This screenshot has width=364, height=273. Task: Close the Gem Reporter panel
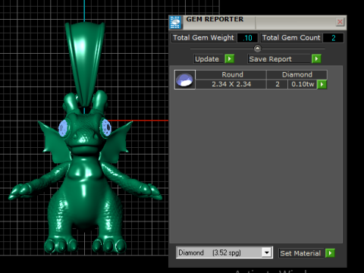340,22
